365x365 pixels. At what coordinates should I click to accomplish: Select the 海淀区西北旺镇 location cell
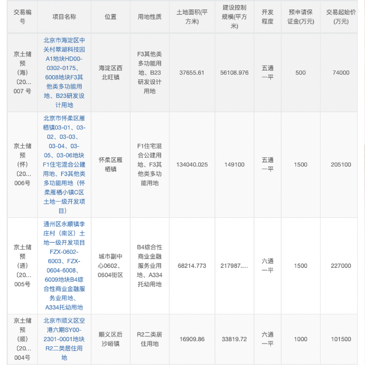click(110, 73)
